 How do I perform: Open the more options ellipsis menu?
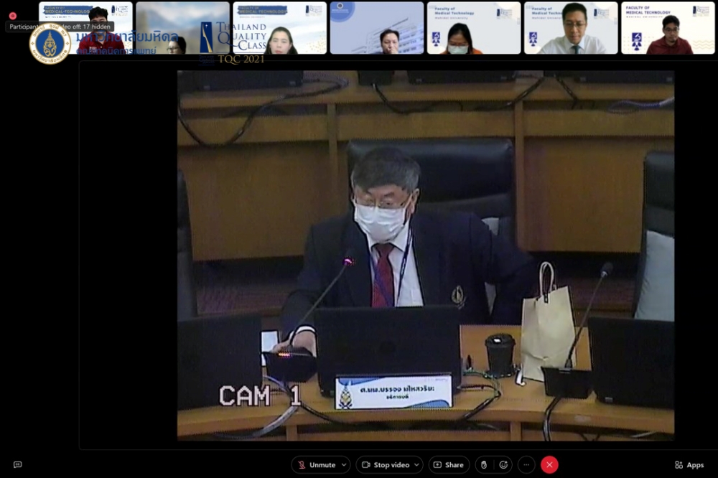pyautogui.click(x=526, y=465)
